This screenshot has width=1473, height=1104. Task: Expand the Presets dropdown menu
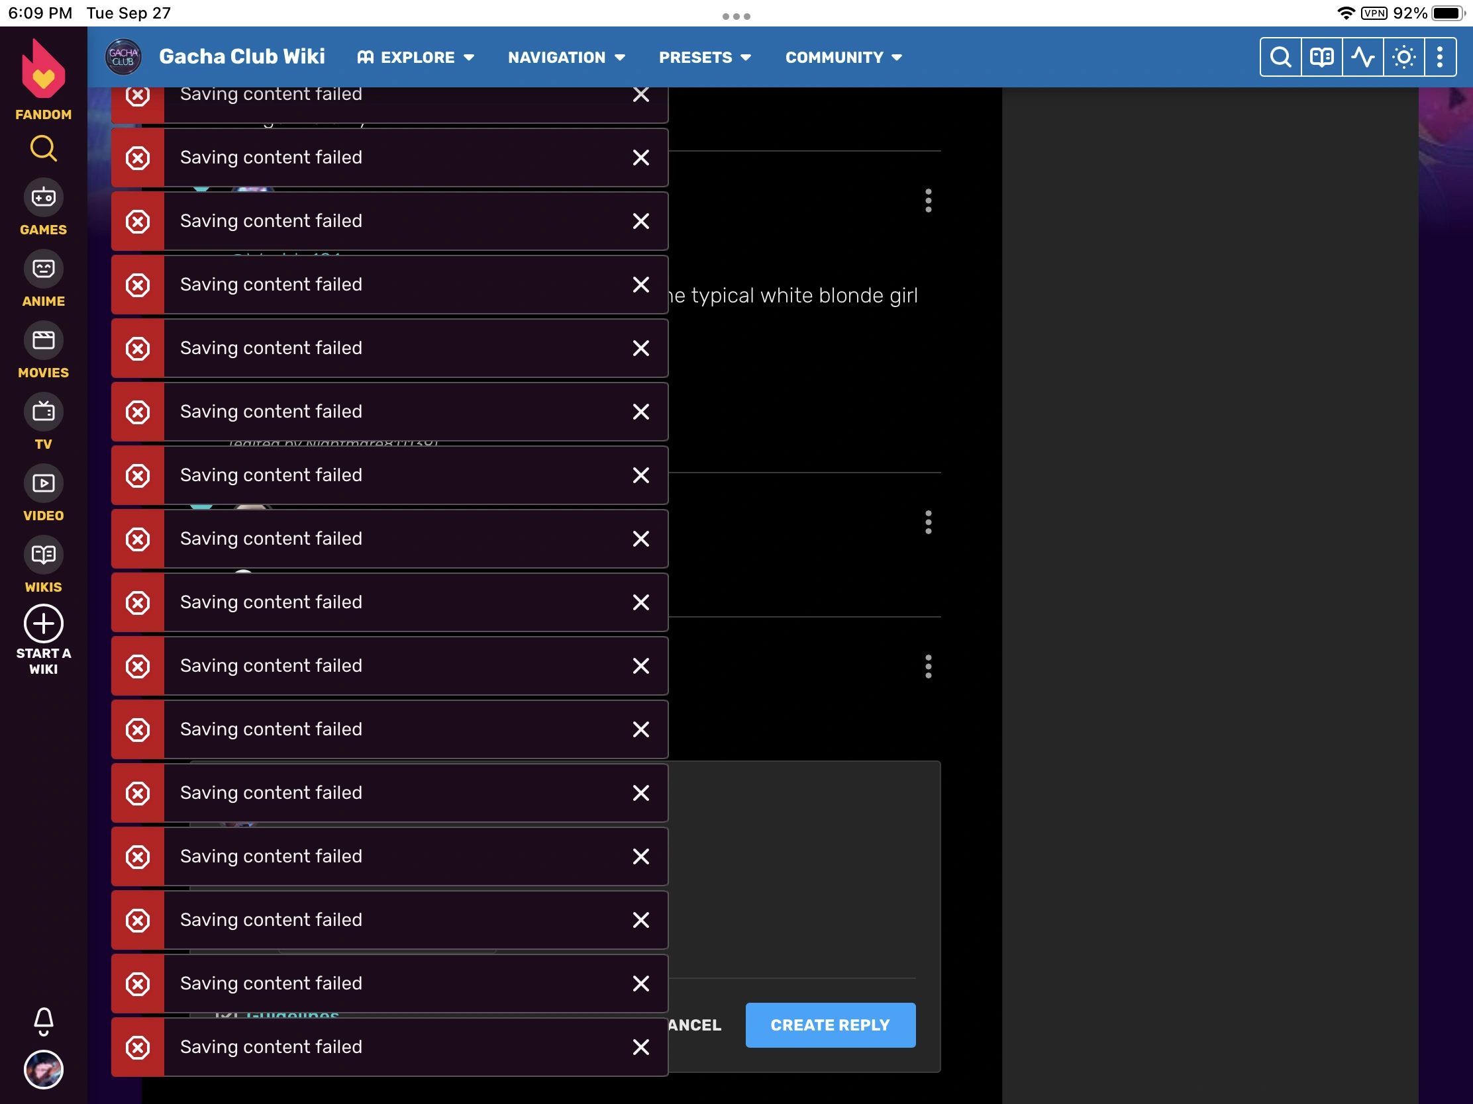coord(705,57)
